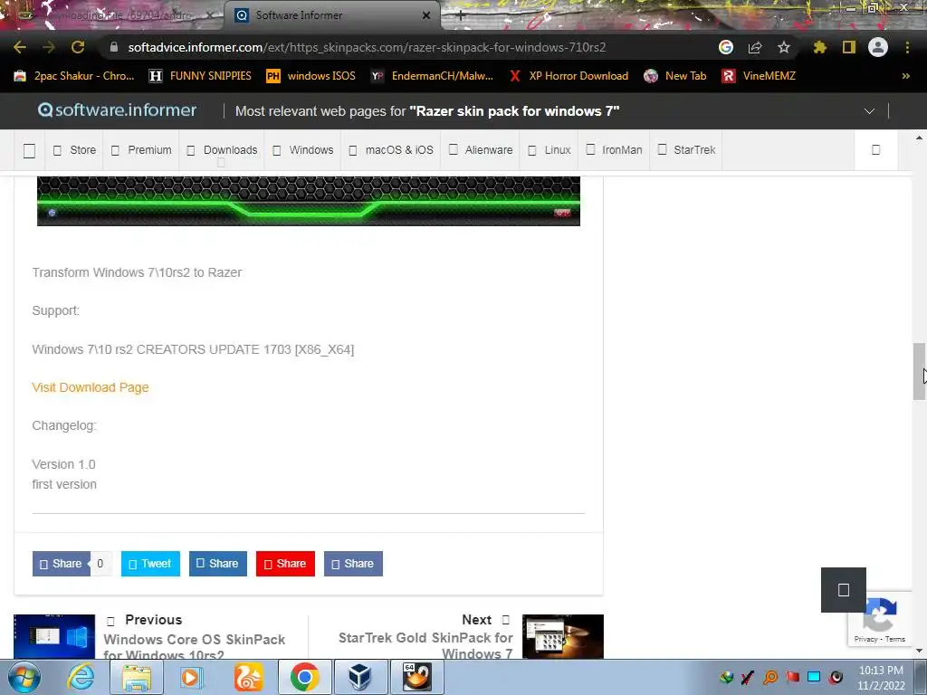The image size is (927, 695).
Task: Click the home icon in site menu
Action: point(29,151)
